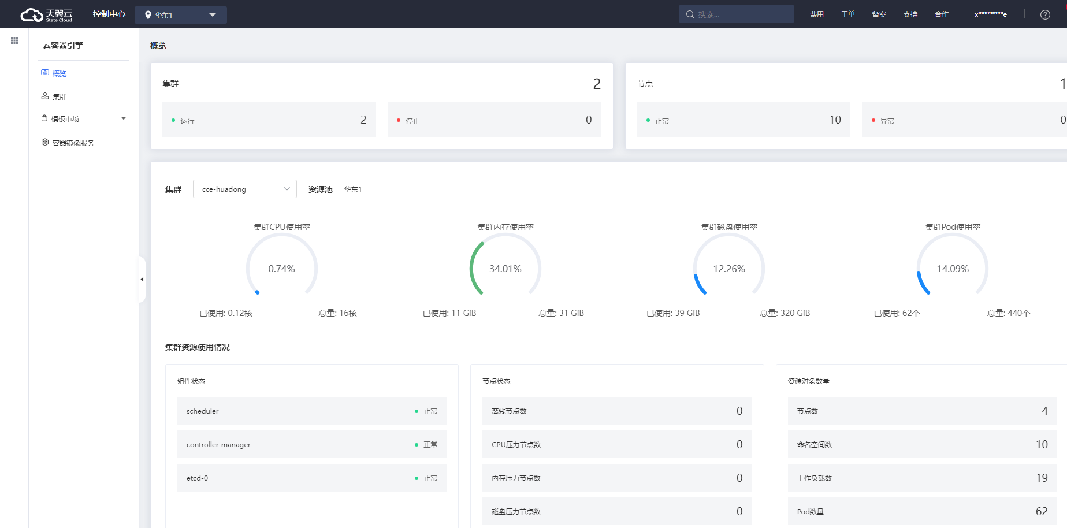Screen dimensions: 1067x528
Task: Click the 概览 page heading
Action: [x=158, y=46]
